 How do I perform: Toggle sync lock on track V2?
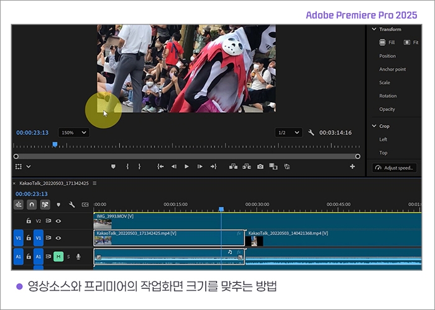(x=48, y=221)
